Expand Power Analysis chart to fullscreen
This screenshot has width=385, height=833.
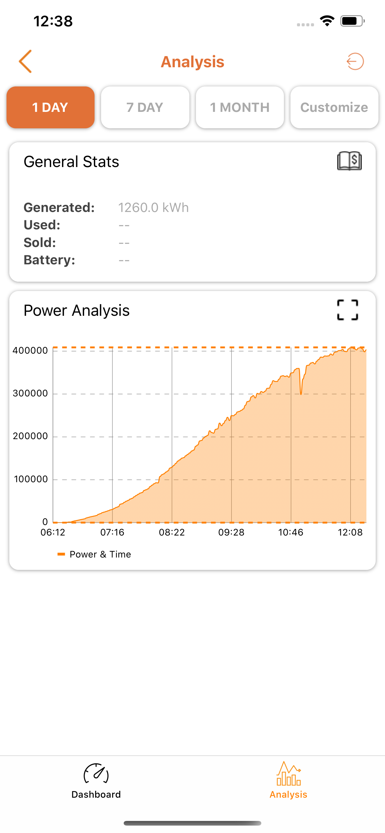click(x=347, y=310)
